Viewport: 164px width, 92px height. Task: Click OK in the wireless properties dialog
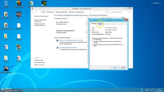[x=115, y=68]
